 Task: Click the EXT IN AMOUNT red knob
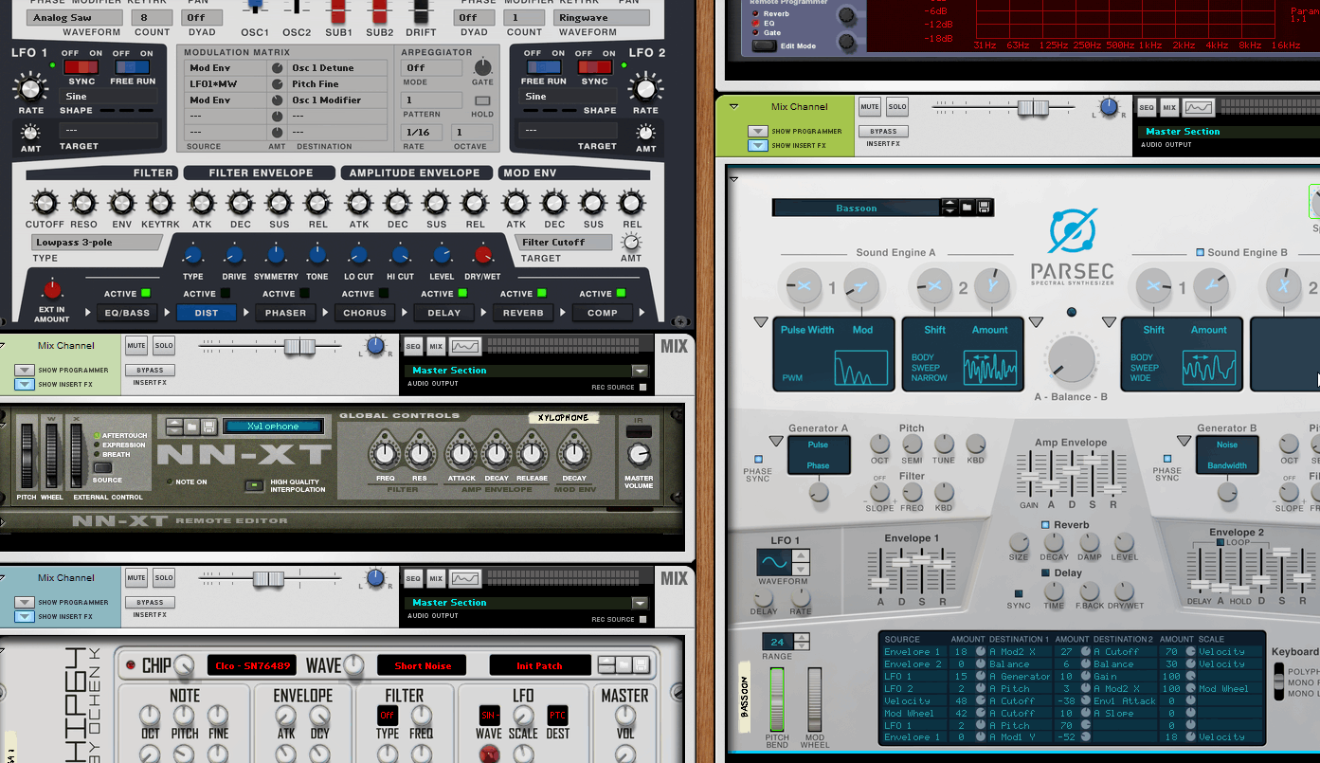tap(52, 290)
